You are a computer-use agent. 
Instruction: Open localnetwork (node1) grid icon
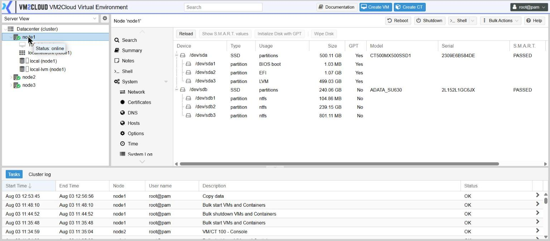(22, 53)
